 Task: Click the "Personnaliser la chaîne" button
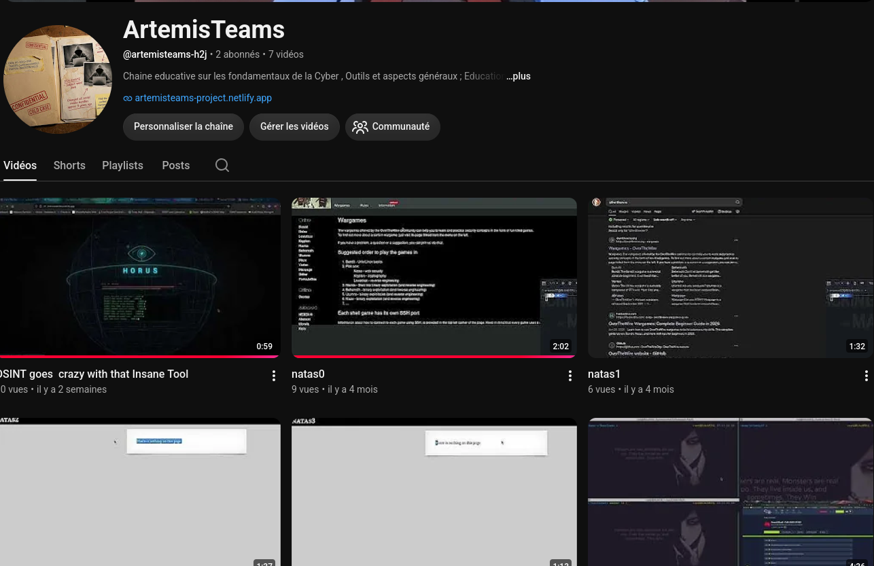click(183, 127)
